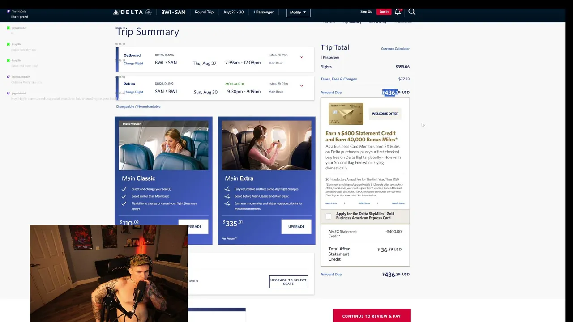The width and height of the screenshot is (573, 322).
Task: Click the Flights price $359.06
Action: coord(402,67)
